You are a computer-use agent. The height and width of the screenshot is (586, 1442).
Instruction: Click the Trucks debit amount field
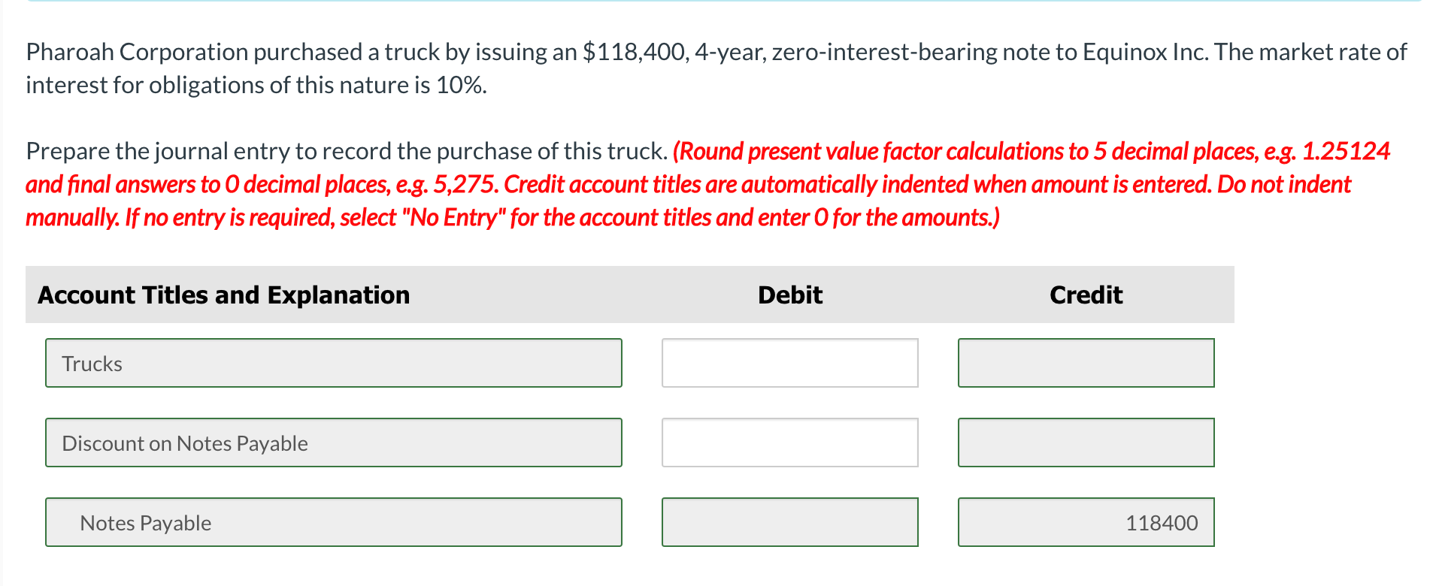point(789,363)
